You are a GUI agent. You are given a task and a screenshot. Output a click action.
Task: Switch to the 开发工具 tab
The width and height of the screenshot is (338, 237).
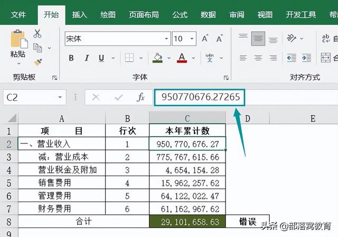click(301, 15)
